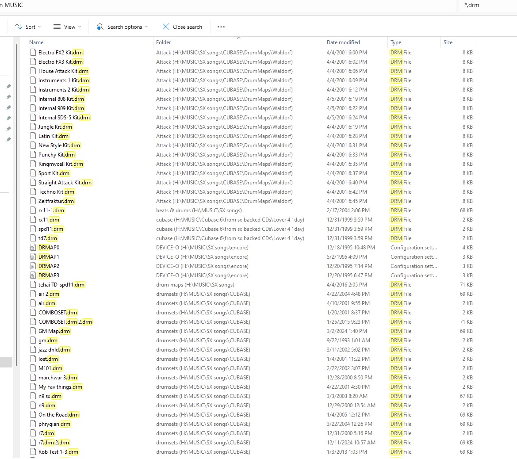This screenshot has height=459, width=517.
Task: Select the icon of Instruments 1 Kit.drm
Action: point(33,80)
